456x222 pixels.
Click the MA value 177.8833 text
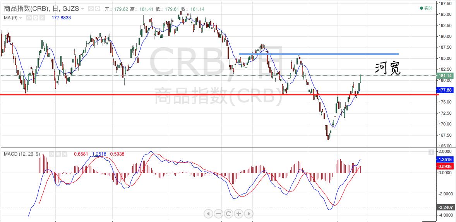(x=62, y=18)
